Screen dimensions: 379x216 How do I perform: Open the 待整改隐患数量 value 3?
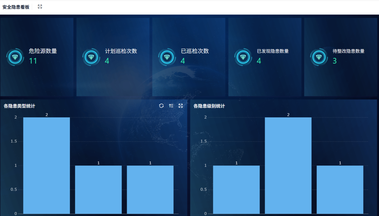334,61
